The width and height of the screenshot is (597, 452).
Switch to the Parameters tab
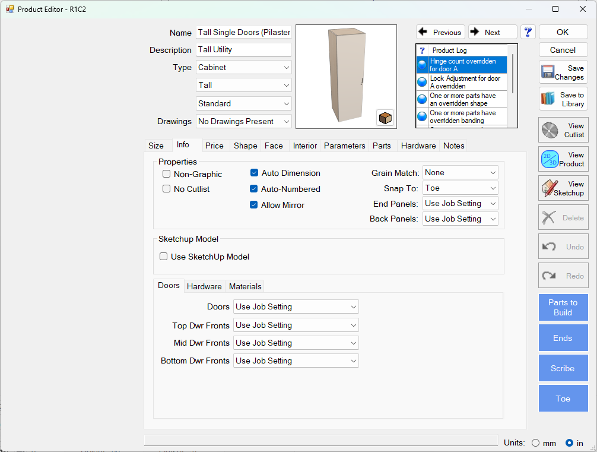[344, 146]
